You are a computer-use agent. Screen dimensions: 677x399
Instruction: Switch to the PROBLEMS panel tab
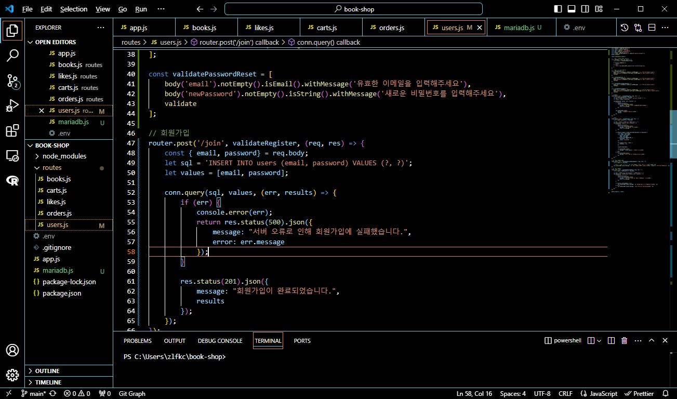point(138,341)
